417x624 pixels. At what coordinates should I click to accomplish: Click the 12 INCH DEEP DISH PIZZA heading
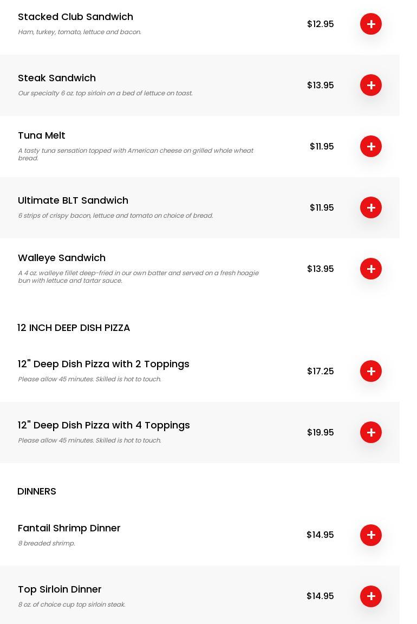pyautogui.click(x=74, y=328)
